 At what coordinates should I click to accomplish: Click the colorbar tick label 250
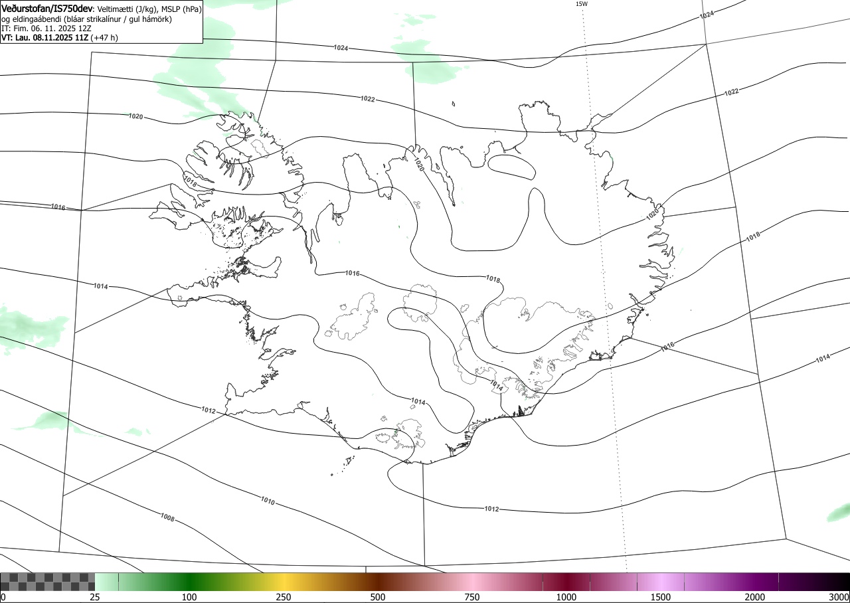[284, 597]
